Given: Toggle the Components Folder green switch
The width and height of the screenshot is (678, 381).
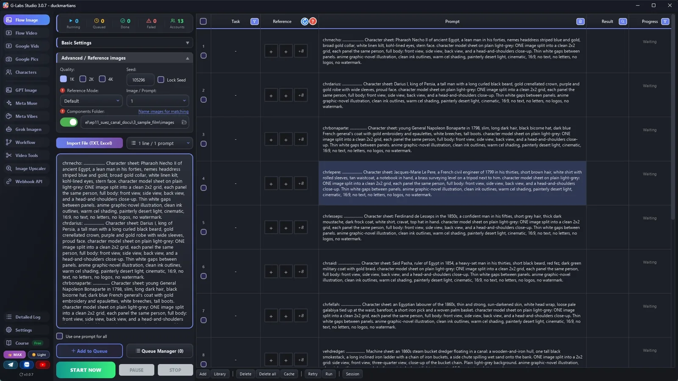Looking at the screenshot, I should pyautogui.click(x=69, y=122).
